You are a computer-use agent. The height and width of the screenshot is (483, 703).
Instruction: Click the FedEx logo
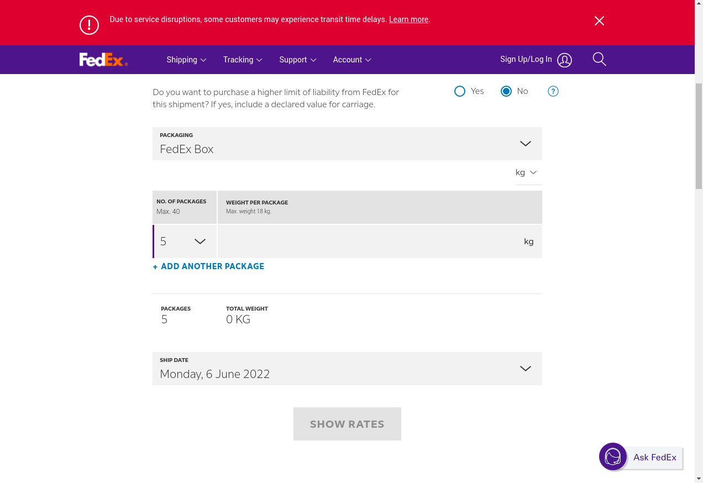[x=103, y=60]
